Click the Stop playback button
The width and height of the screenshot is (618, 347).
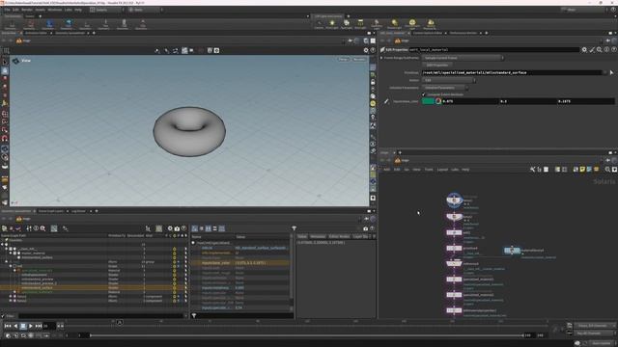click(x=23, y=326)
